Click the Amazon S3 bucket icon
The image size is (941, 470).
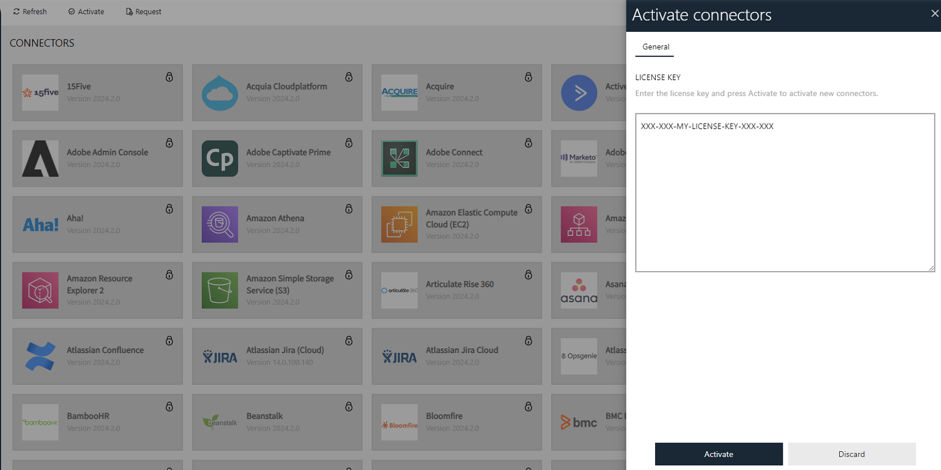tap(219, 290)
